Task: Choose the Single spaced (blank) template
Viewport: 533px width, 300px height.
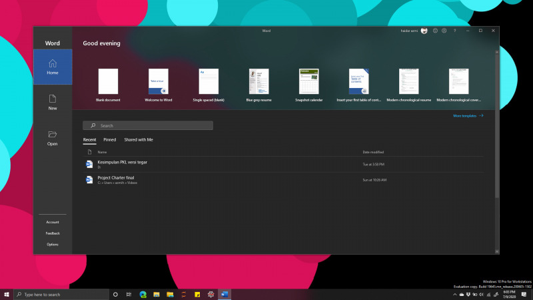Action: click(209, 85)
